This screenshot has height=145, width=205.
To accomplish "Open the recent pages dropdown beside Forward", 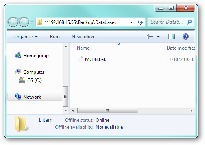I will pyautogui.click(x=32, y=22).
